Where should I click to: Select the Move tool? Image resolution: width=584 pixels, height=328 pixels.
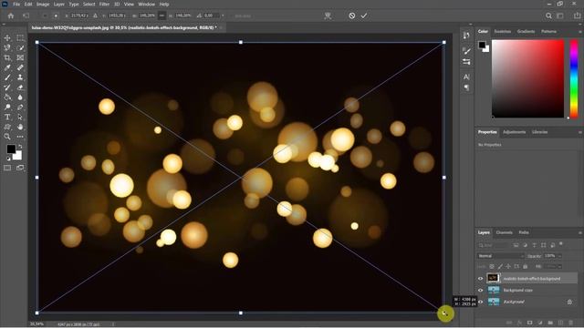click(7, 38)
